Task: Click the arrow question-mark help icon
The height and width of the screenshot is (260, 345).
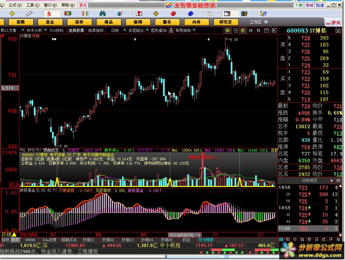Action: coord(263,14)
